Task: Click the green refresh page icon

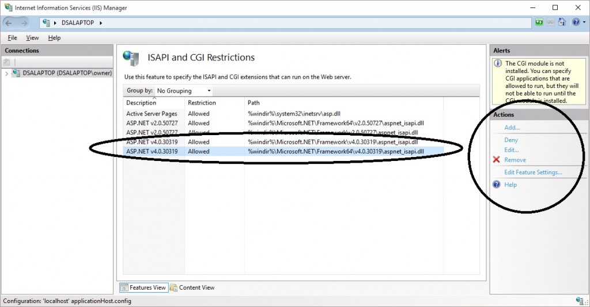Action: [x=539, y=22]
